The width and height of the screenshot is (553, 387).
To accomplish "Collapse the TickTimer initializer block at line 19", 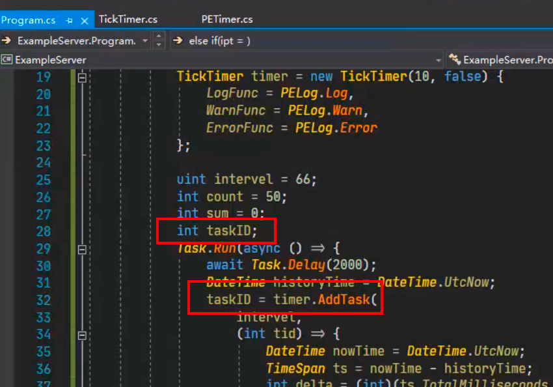I will click(82, 78).
